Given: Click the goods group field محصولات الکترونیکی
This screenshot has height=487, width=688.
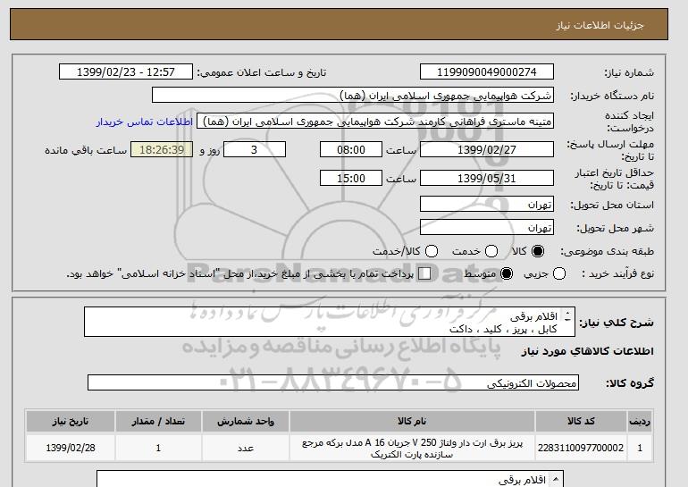Looking at the screenshot, I should pos(333,382).
